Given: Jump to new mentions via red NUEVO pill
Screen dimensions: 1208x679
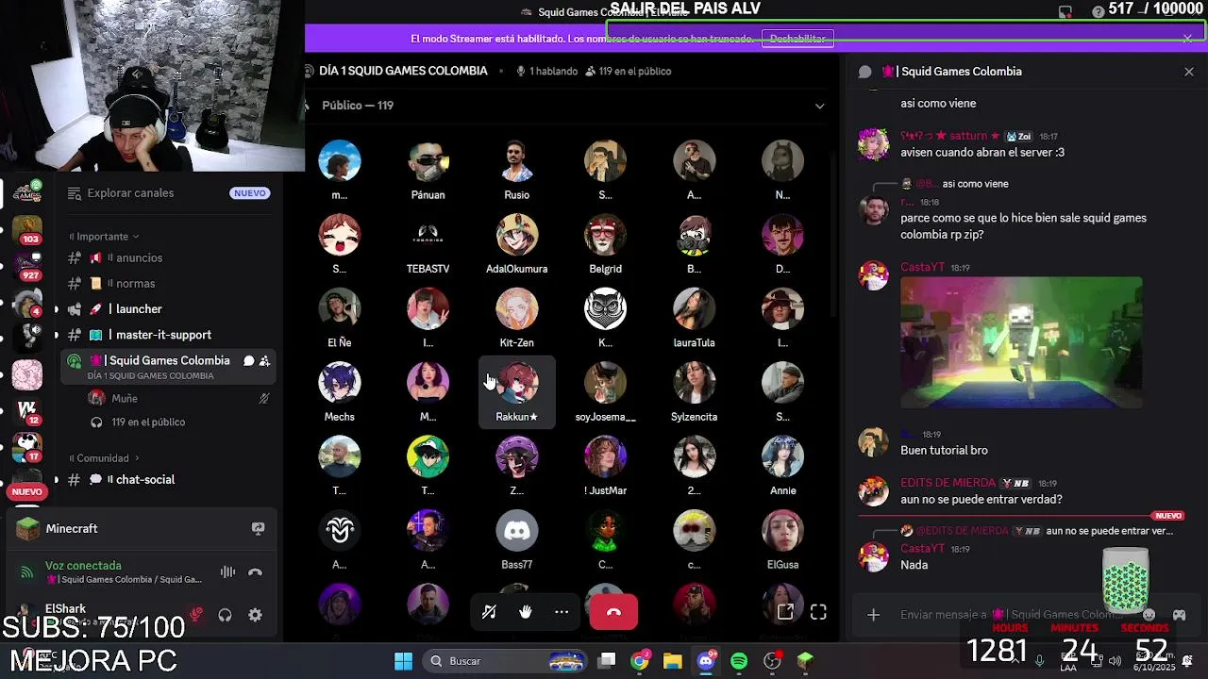Looking at the screenshot, I should click(x=27, y=491).
